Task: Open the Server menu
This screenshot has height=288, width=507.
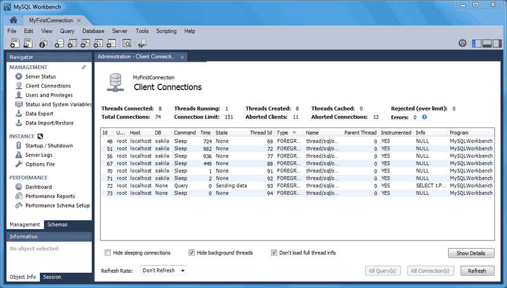Action: pos(119,31)
